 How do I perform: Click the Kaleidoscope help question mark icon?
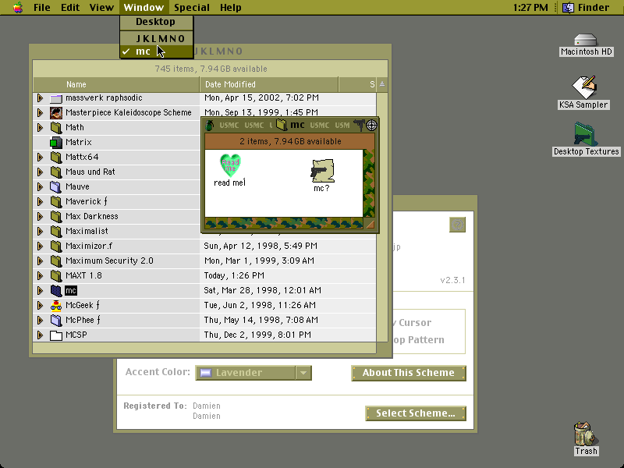pos(457,225)
